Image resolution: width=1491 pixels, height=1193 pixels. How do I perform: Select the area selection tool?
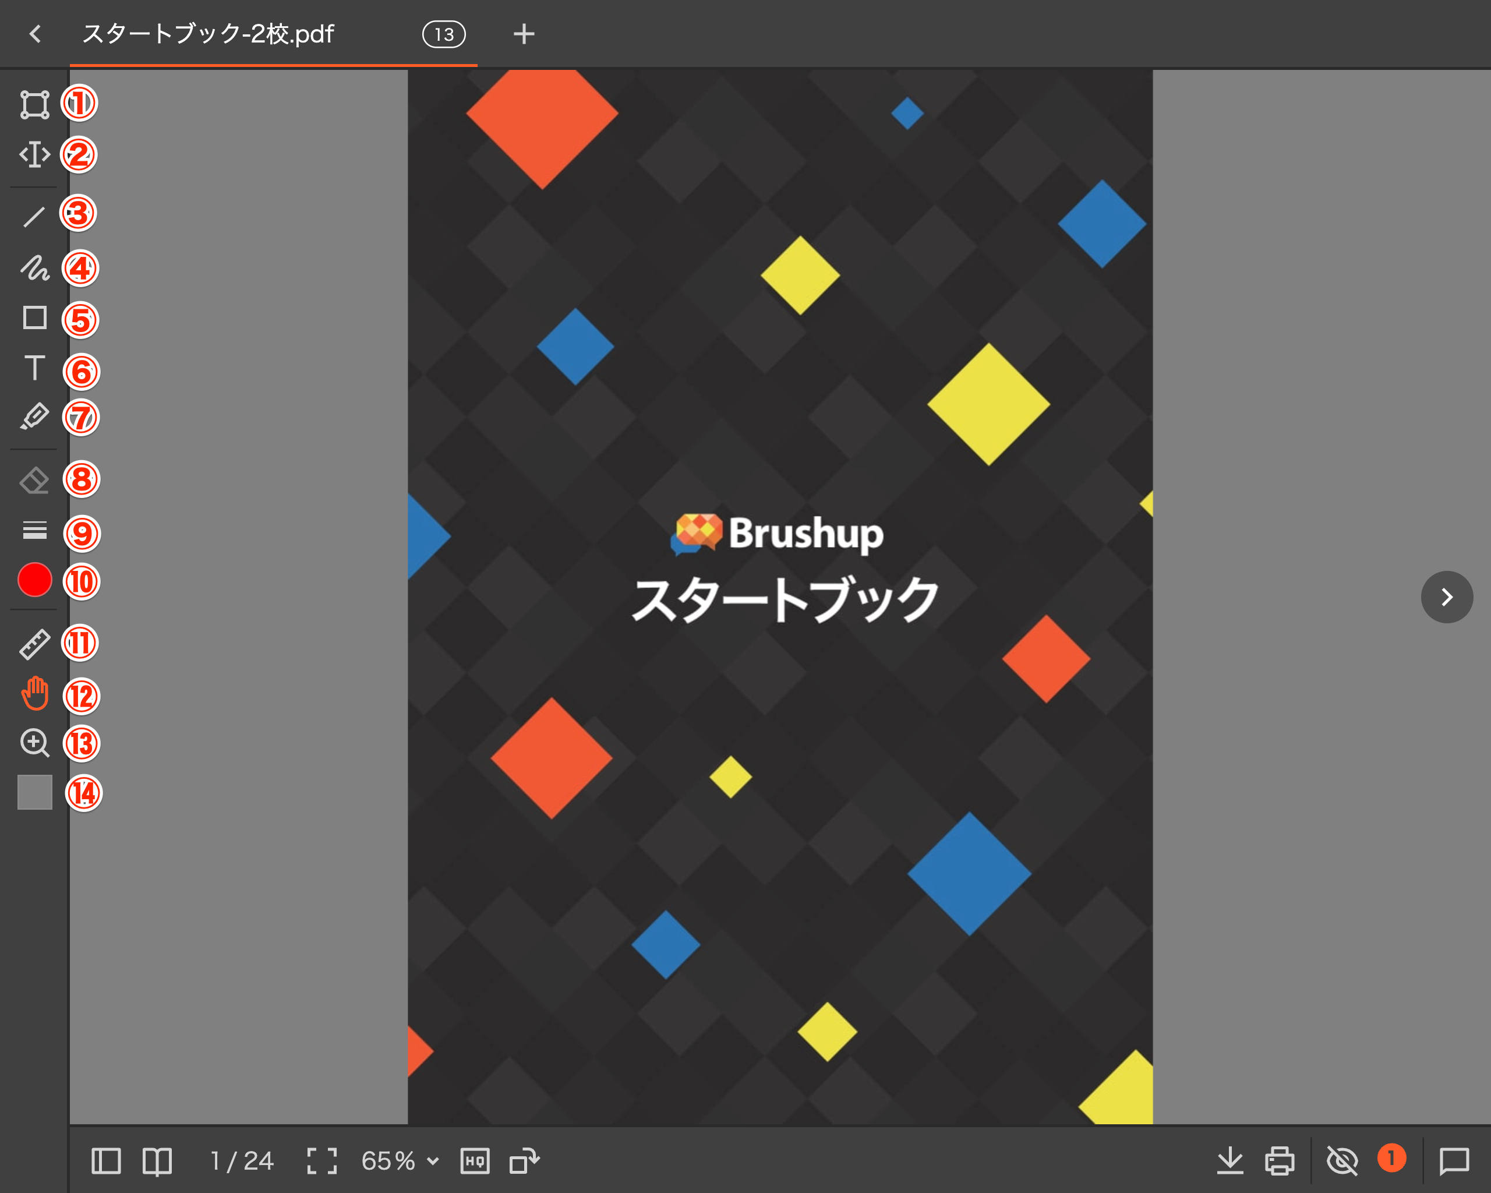pyautogui.click(x=34, y=104)
